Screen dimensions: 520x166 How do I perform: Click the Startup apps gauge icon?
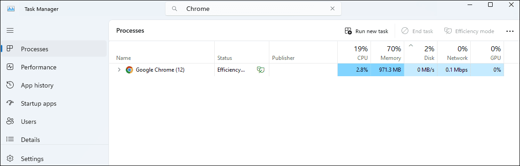(x=10, y=103)
